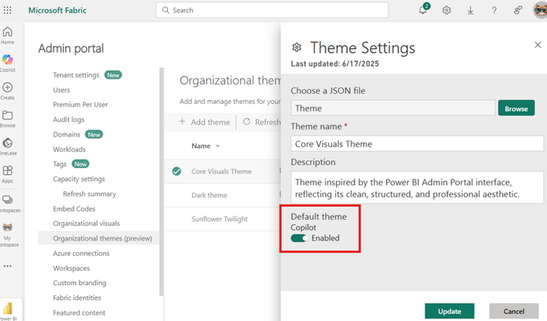Click the Browse button for JSON file

point(516,108)
